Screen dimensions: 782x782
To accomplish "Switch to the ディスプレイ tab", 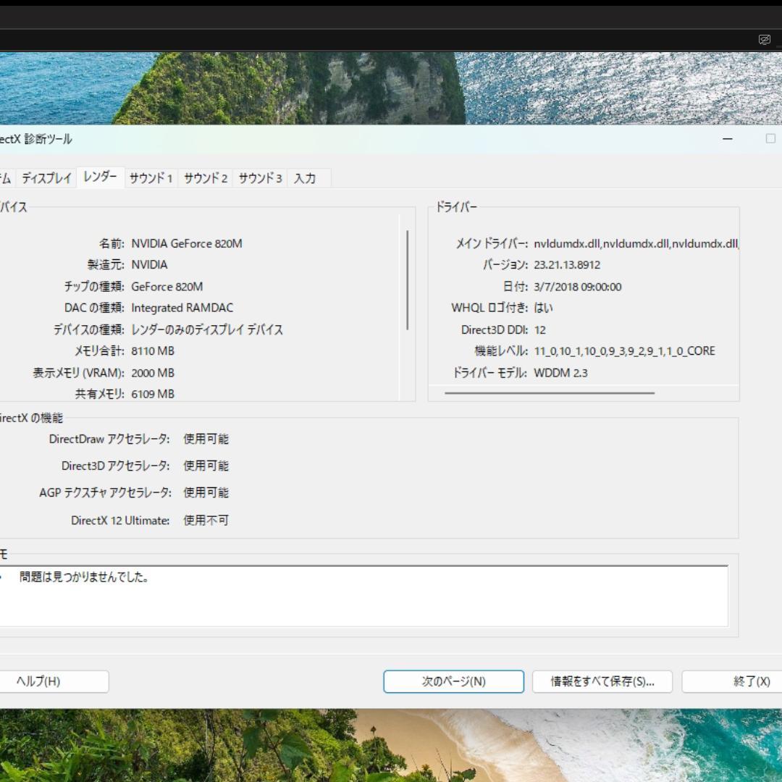I will (x=48, y=178).
